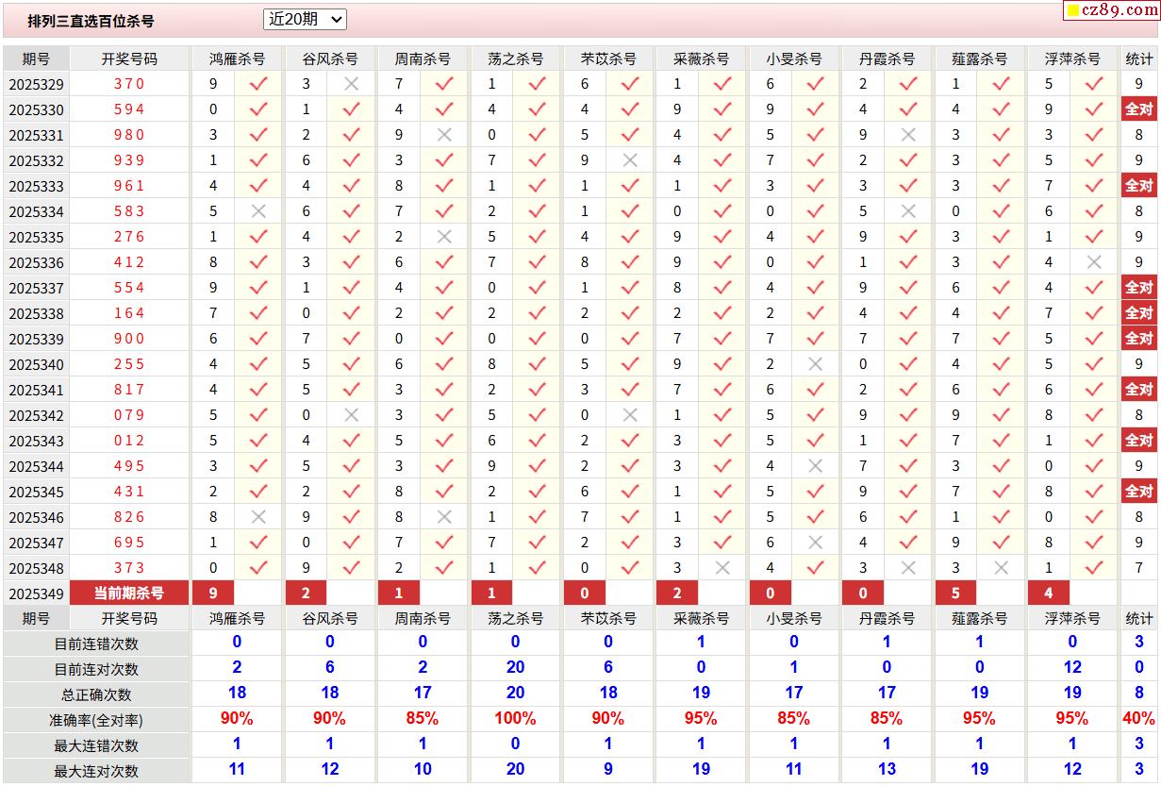Click the gray cross for 苤苡杀号 in period 2025332
The height and width of the screenshot is (786, 1161).
tap(630, 160)
